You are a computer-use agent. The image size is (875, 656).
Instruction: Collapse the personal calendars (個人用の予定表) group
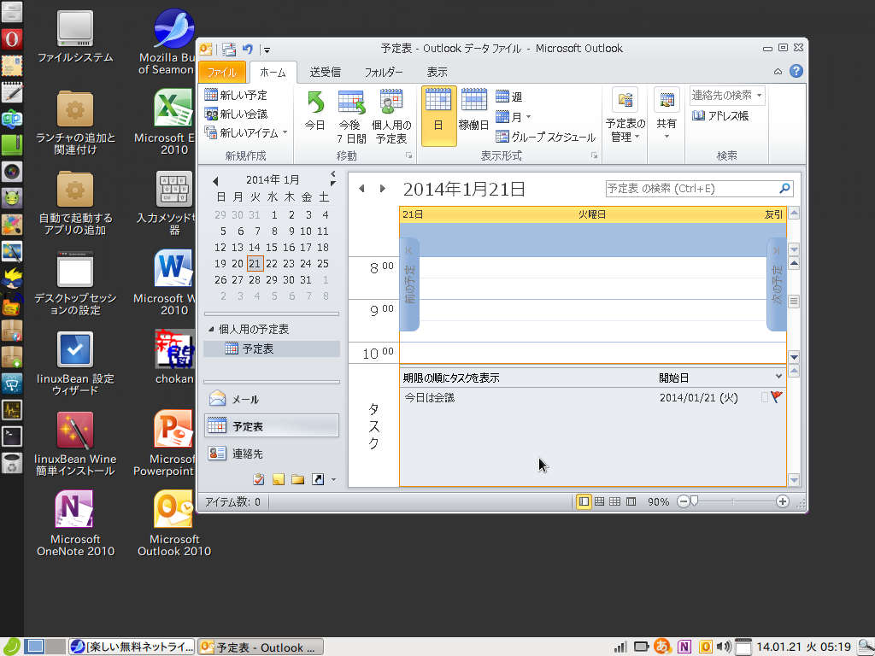pos(211,329)
